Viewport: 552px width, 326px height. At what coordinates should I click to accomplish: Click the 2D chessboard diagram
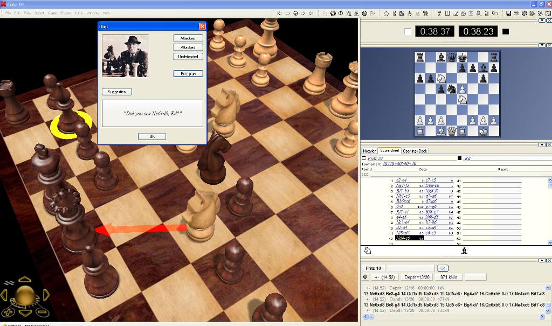pyautogui.click(x=457, y=94)
